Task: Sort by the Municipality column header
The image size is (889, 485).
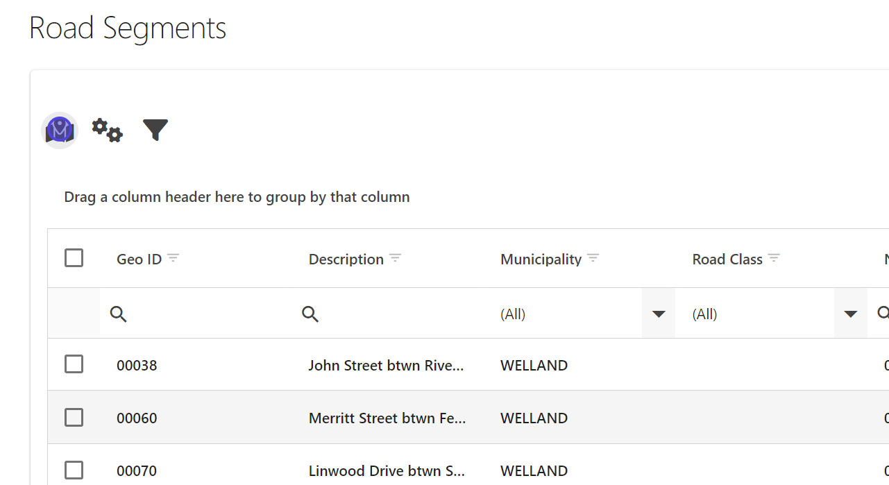Action: click(541, 259)
